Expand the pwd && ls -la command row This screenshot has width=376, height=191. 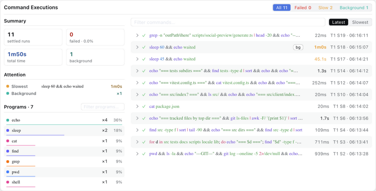(137, 154)
